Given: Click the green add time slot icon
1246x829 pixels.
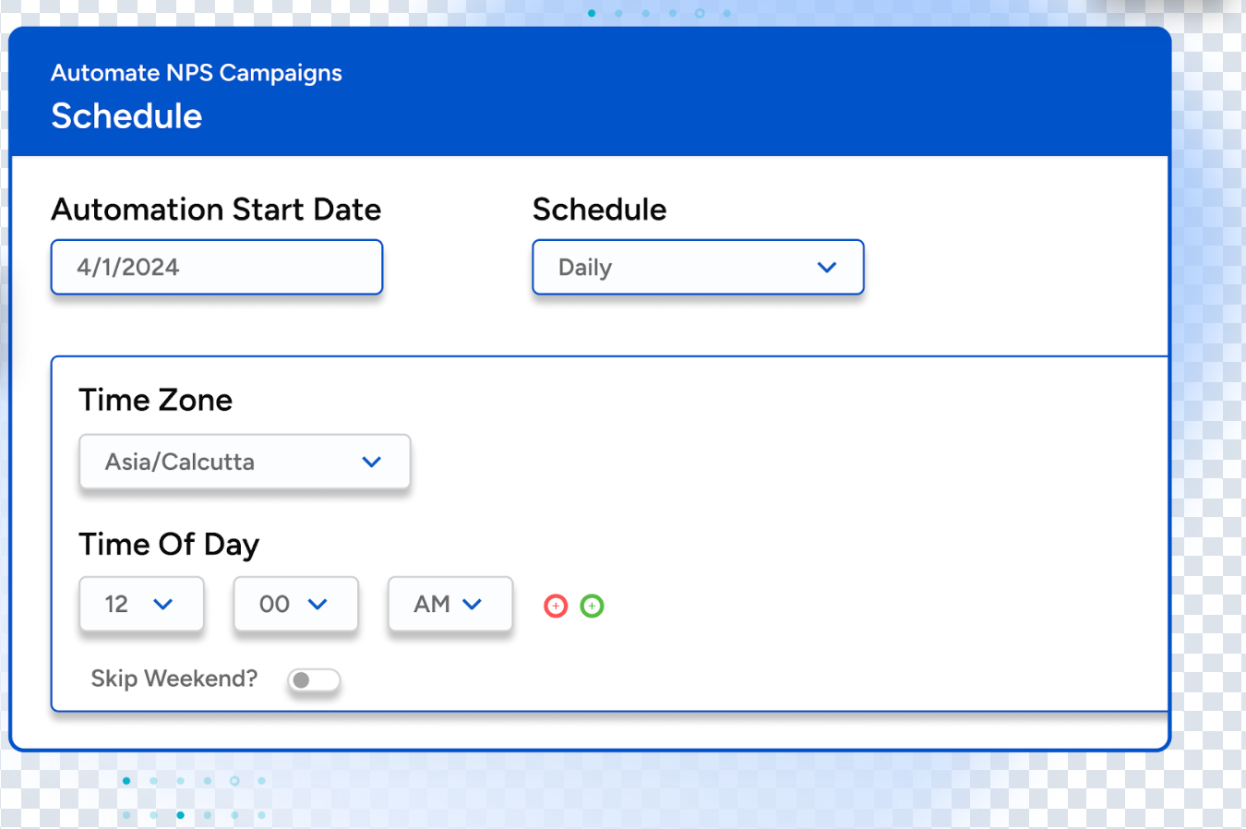Looking at the screenshot, I should point(592,606).
